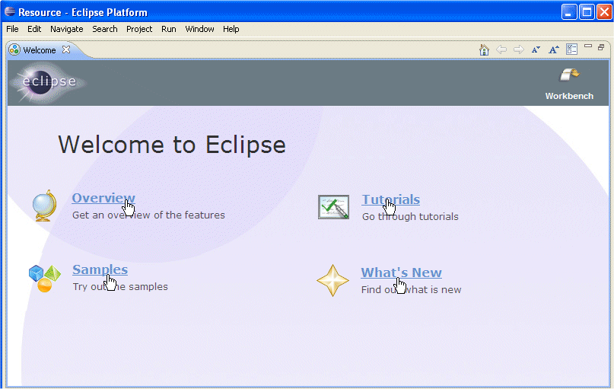
Task: Open the Project menu
Action: point(139,29)
